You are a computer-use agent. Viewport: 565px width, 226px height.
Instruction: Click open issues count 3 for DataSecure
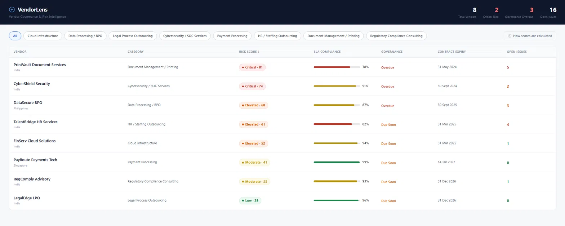click(508, 106)
